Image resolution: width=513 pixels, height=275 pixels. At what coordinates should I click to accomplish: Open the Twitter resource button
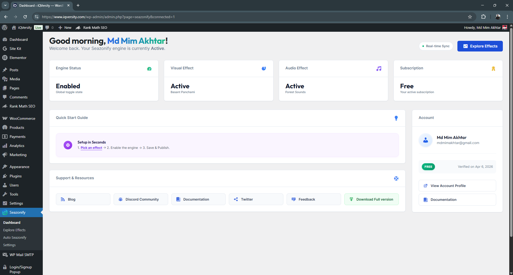[256, 199]
